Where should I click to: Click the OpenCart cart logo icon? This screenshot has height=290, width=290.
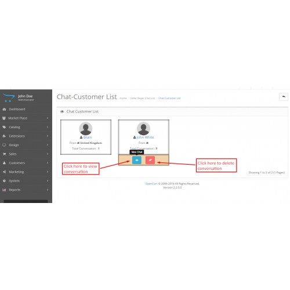coord(9,97)
